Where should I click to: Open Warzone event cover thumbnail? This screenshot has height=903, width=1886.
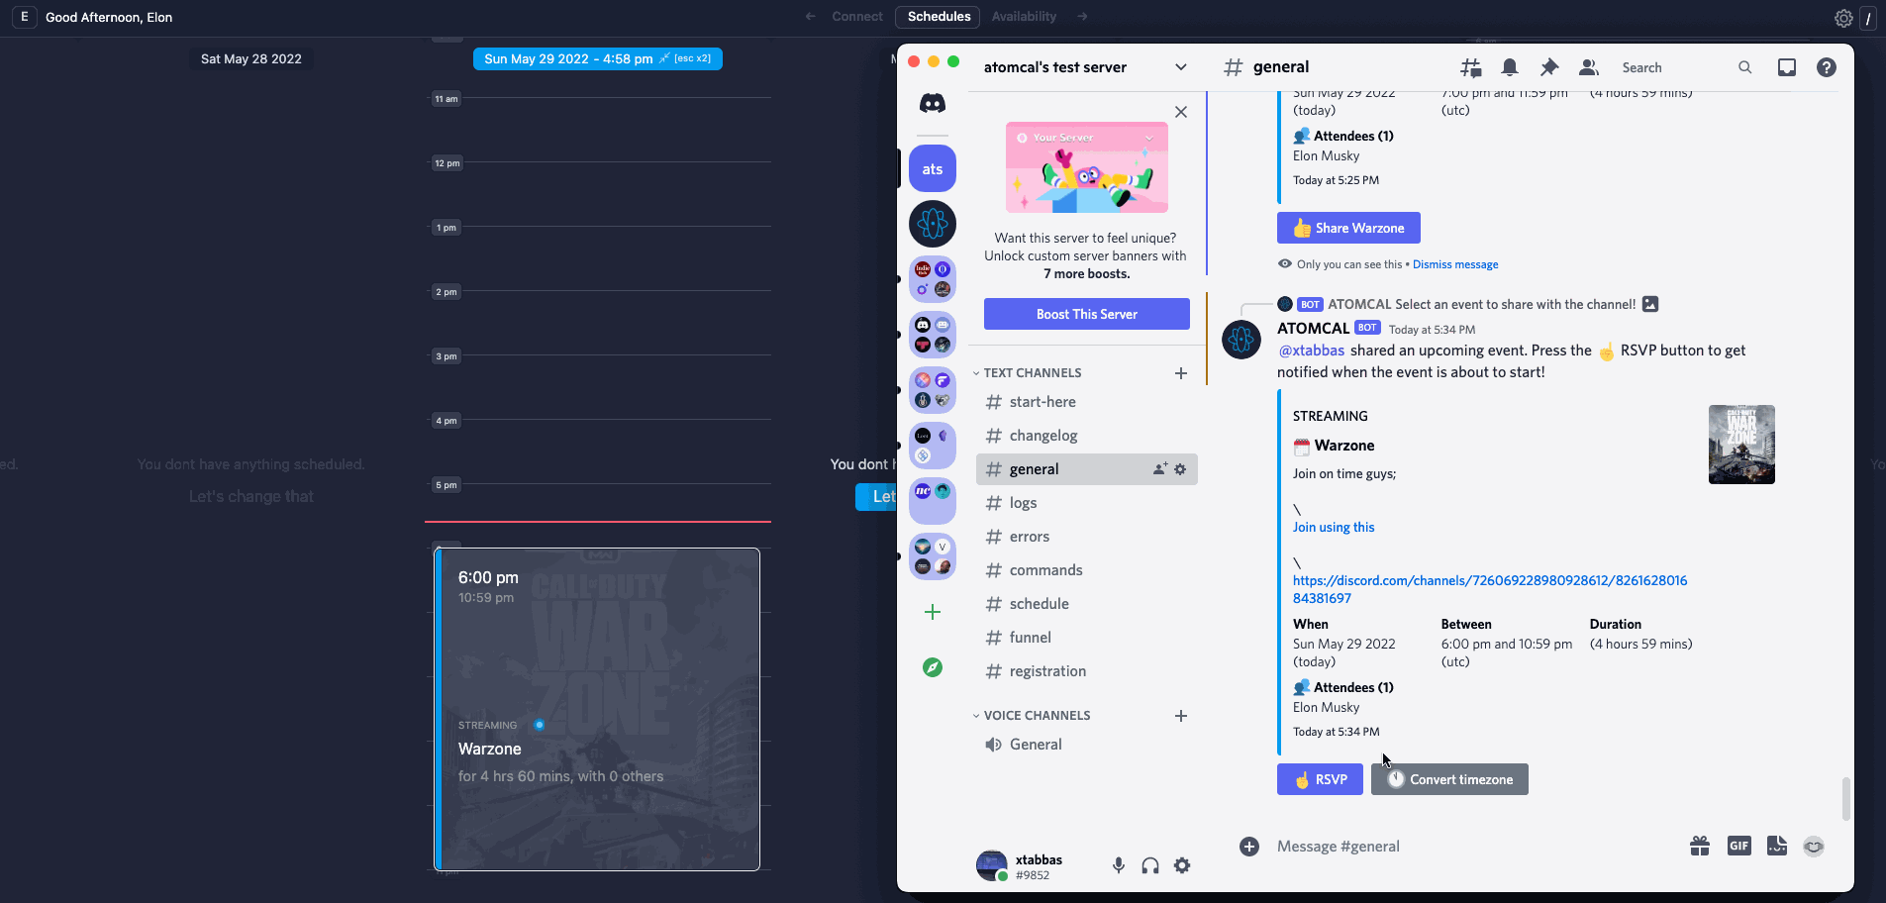[1741, 445]
